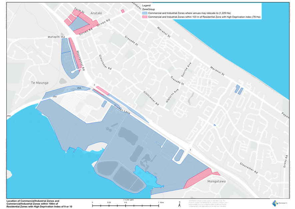Click the north arrow symbol
Image resolution: width=295 pixels, height=209 pixels.
(179, 204)
